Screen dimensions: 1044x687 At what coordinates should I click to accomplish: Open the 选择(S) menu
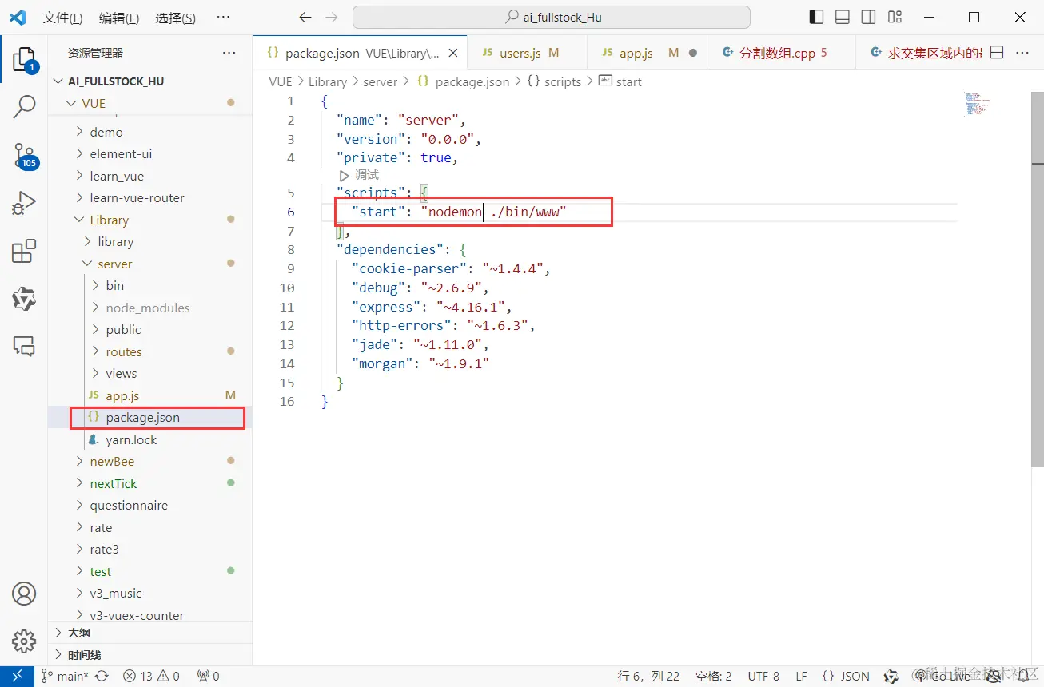(175, 18)
